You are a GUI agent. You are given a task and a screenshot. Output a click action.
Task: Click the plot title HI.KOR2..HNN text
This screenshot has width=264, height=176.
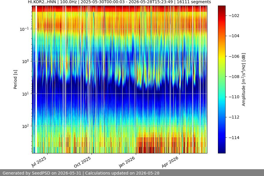coord(119,2)
